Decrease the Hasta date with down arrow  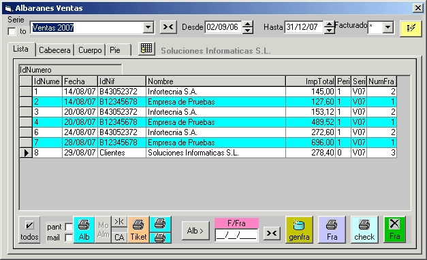(x=329, y=31)
